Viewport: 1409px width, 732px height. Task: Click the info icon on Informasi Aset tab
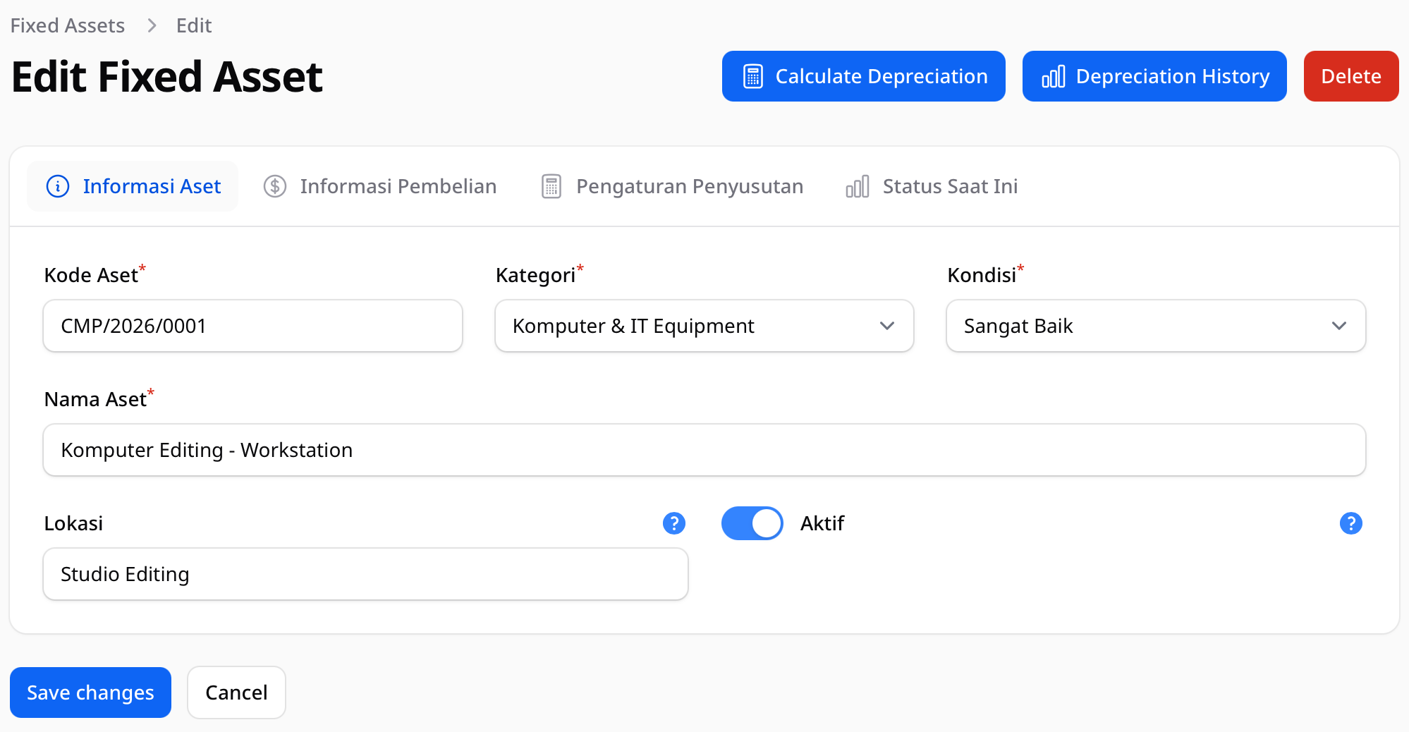tap(58, 186)
